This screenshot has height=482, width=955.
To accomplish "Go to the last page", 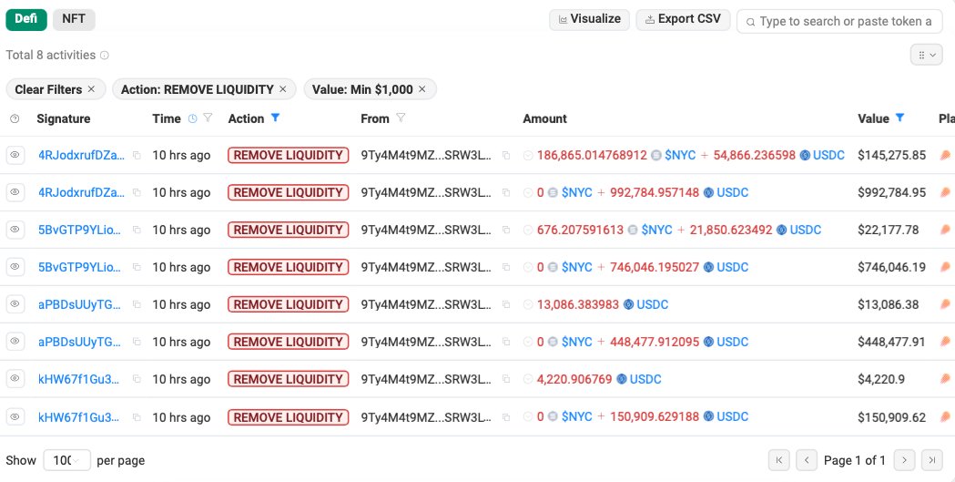I will pos(932,460).
